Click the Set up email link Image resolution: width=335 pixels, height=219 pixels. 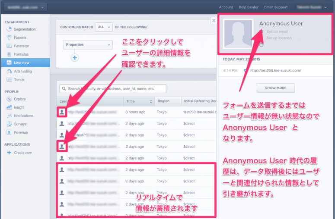point(277,31)
